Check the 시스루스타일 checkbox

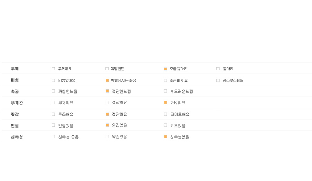218,80
